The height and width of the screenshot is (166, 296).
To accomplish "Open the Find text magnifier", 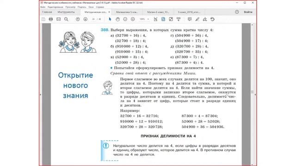I will (66, 19).
